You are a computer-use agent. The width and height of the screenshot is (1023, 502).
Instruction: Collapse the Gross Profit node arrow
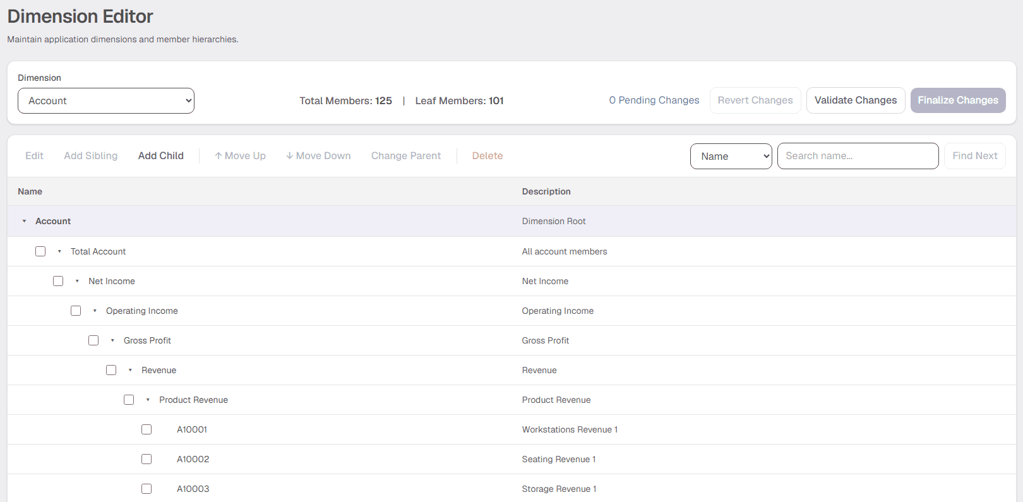tap(112, 340)
